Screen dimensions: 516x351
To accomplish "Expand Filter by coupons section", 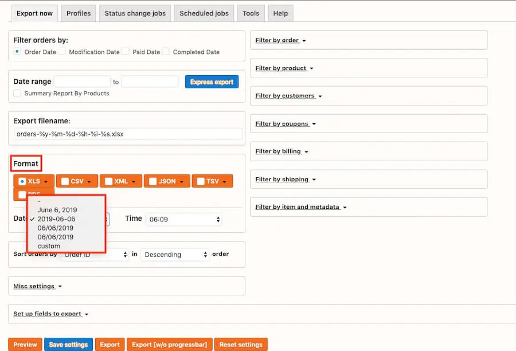I will point(286,124).
